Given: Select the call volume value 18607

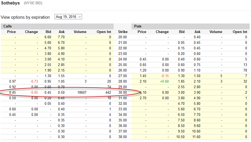Looking at the screenshot, I should coord(82,92).
